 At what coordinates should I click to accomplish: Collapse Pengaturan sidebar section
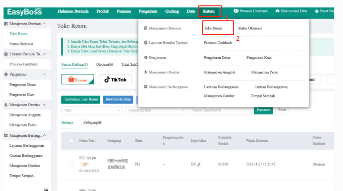click(x=44, y=74)
